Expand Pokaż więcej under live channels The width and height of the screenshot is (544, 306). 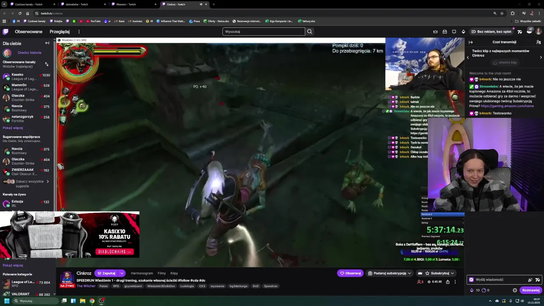[x=13, y=265]
